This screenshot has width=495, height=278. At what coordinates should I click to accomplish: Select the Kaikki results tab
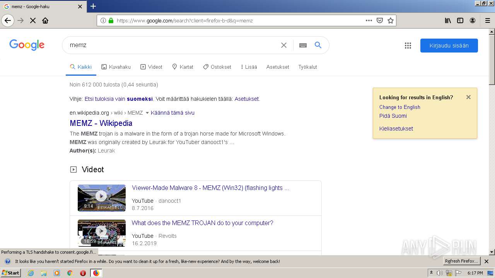(x=81, y=67)
